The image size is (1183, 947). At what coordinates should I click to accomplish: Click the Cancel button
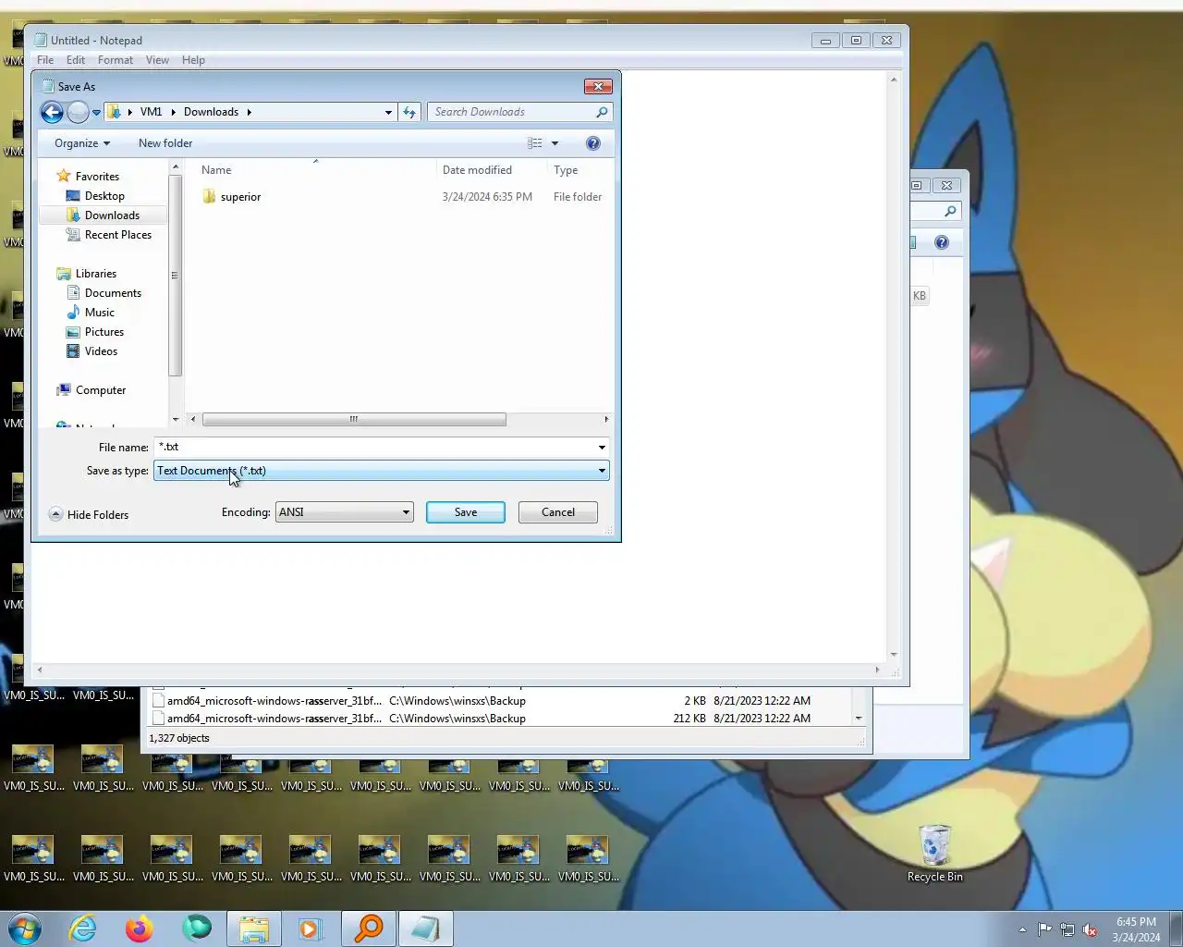tap(558, 512)
